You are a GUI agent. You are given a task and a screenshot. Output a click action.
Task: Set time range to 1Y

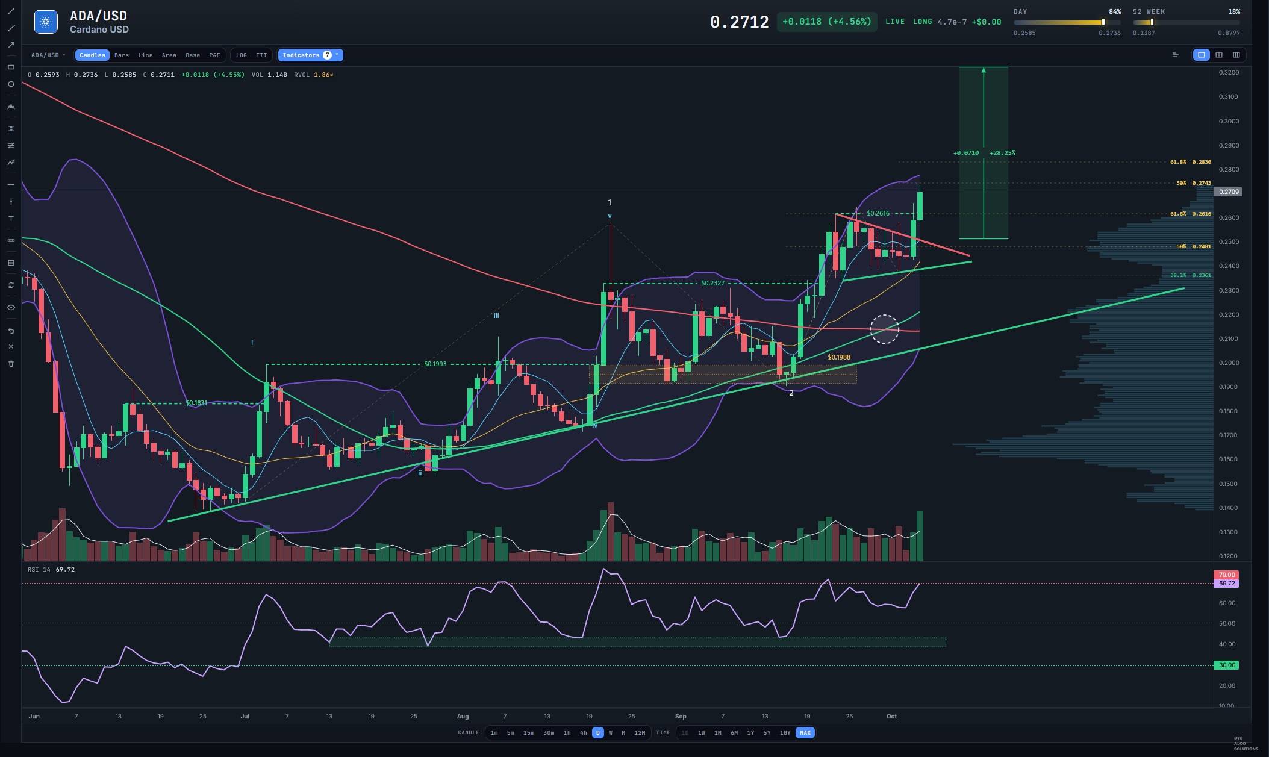(x=750, y=732)
